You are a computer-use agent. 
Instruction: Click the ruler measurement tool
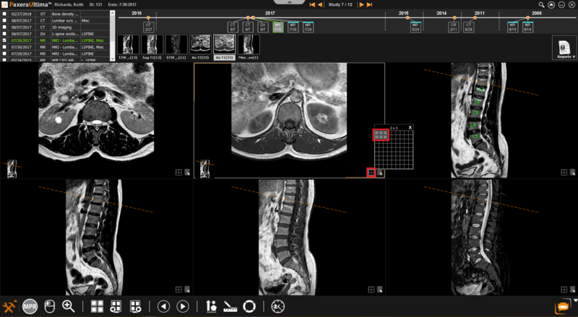pos(231,306)
